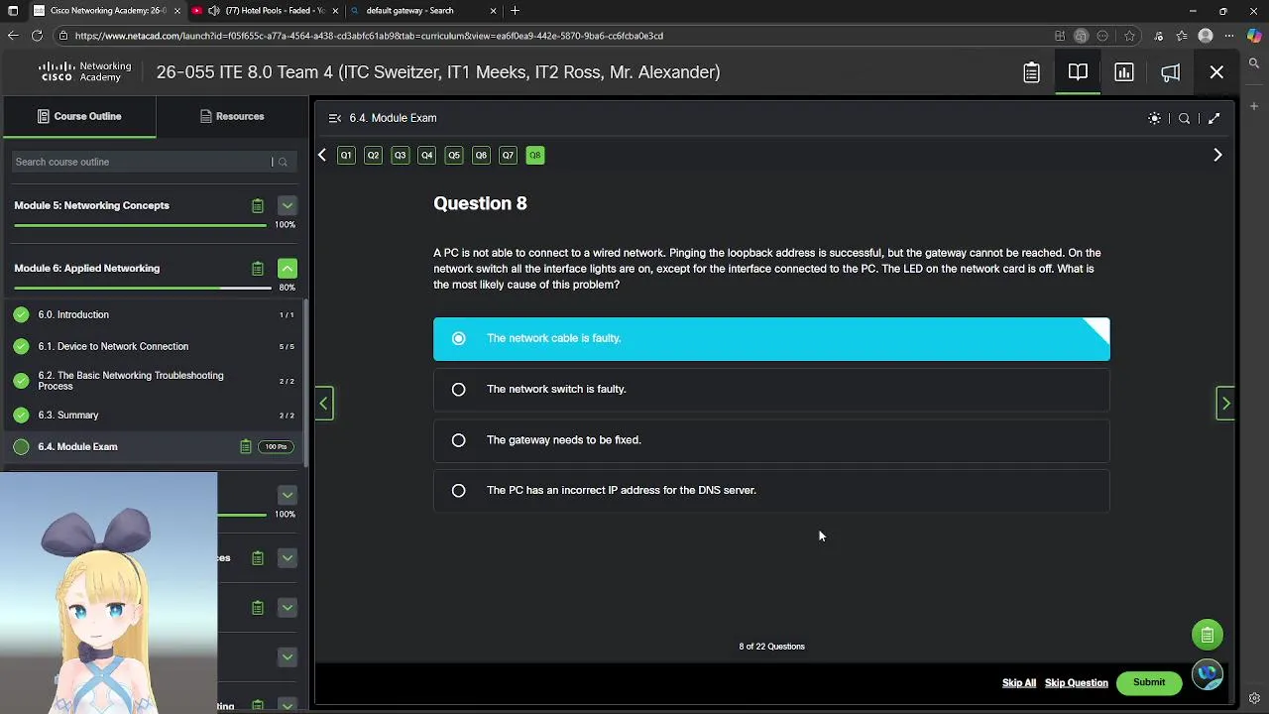Open 6.2 Basic Networking Troubleshooting Process
The image size is (1269, 714).
click(x=154, y=381)
